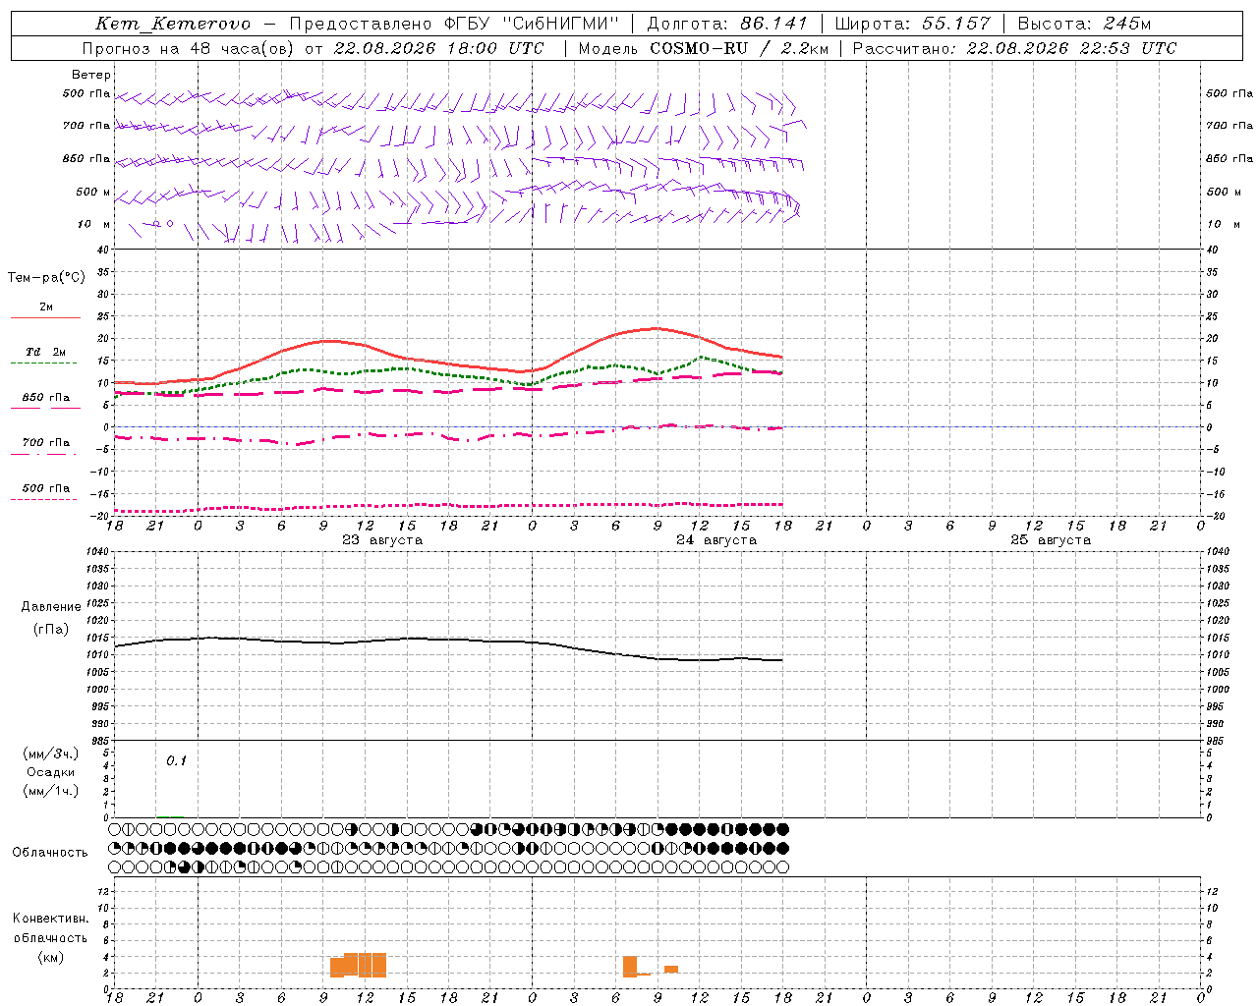Click the Облачность cloudiness label

pos(50,852)
